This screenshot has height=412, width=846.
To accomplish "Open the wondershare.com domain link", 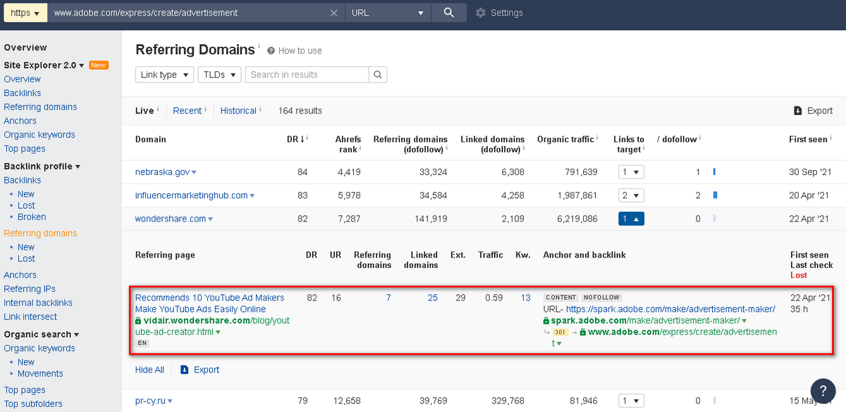I will (171, 219).
